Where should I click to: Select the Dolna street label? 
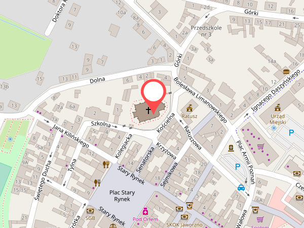click(97, 80)
